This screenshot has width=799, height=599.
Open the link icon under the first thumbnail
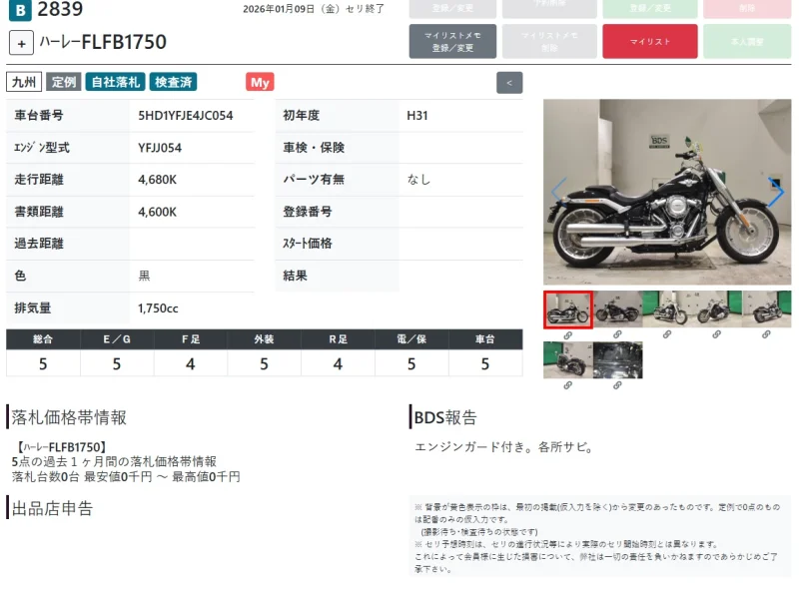[567, 335]
